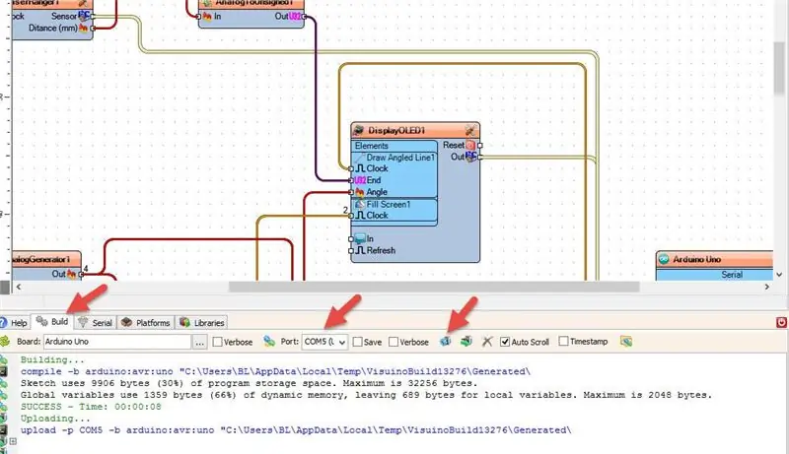The image size is (789, 454).
Task: Open the Help tab
Action: [x=14, y=323]
